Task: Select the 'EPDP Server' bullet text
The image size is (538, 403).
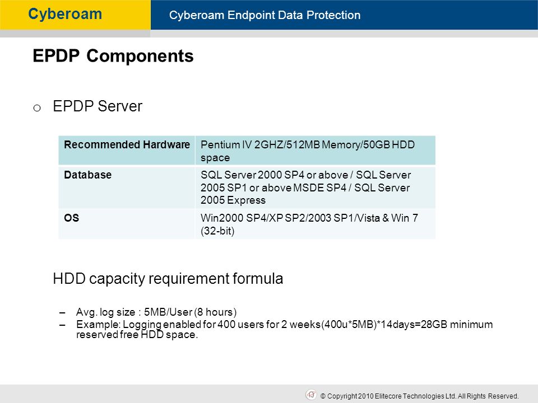Action: tap(98, 106)
